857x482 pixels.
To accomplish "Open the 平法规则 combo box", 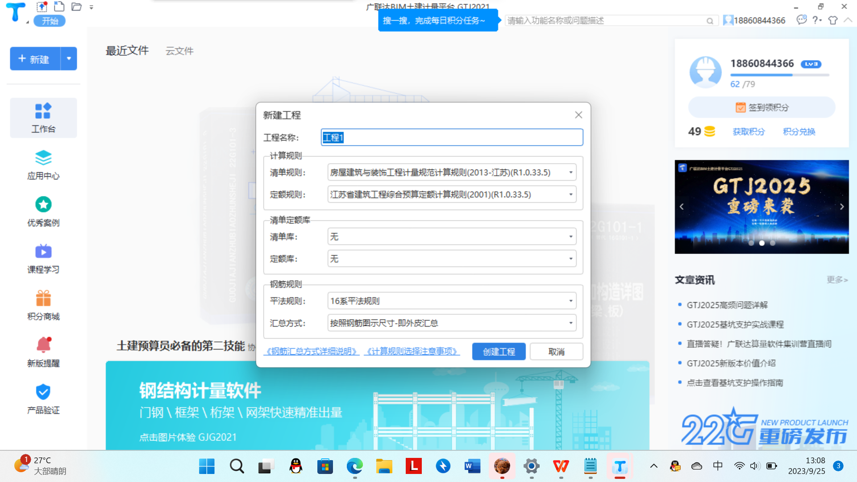I will point(452,301).
